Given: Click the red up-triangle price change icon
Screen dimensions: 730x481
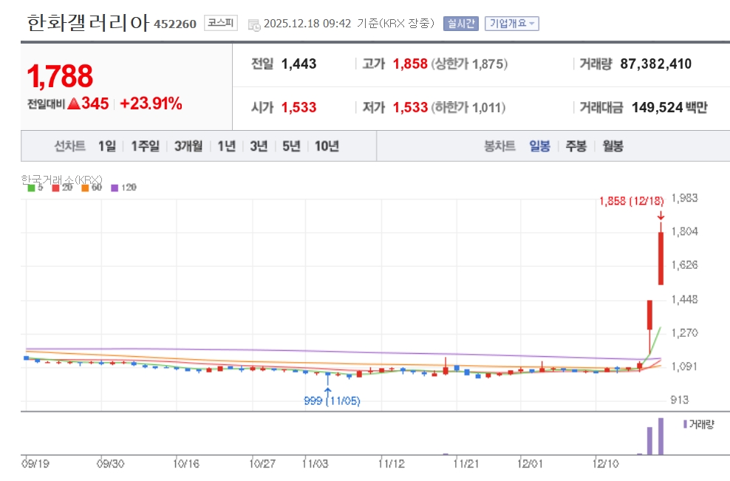Looking at the screenshot, I should pos(73,103).
